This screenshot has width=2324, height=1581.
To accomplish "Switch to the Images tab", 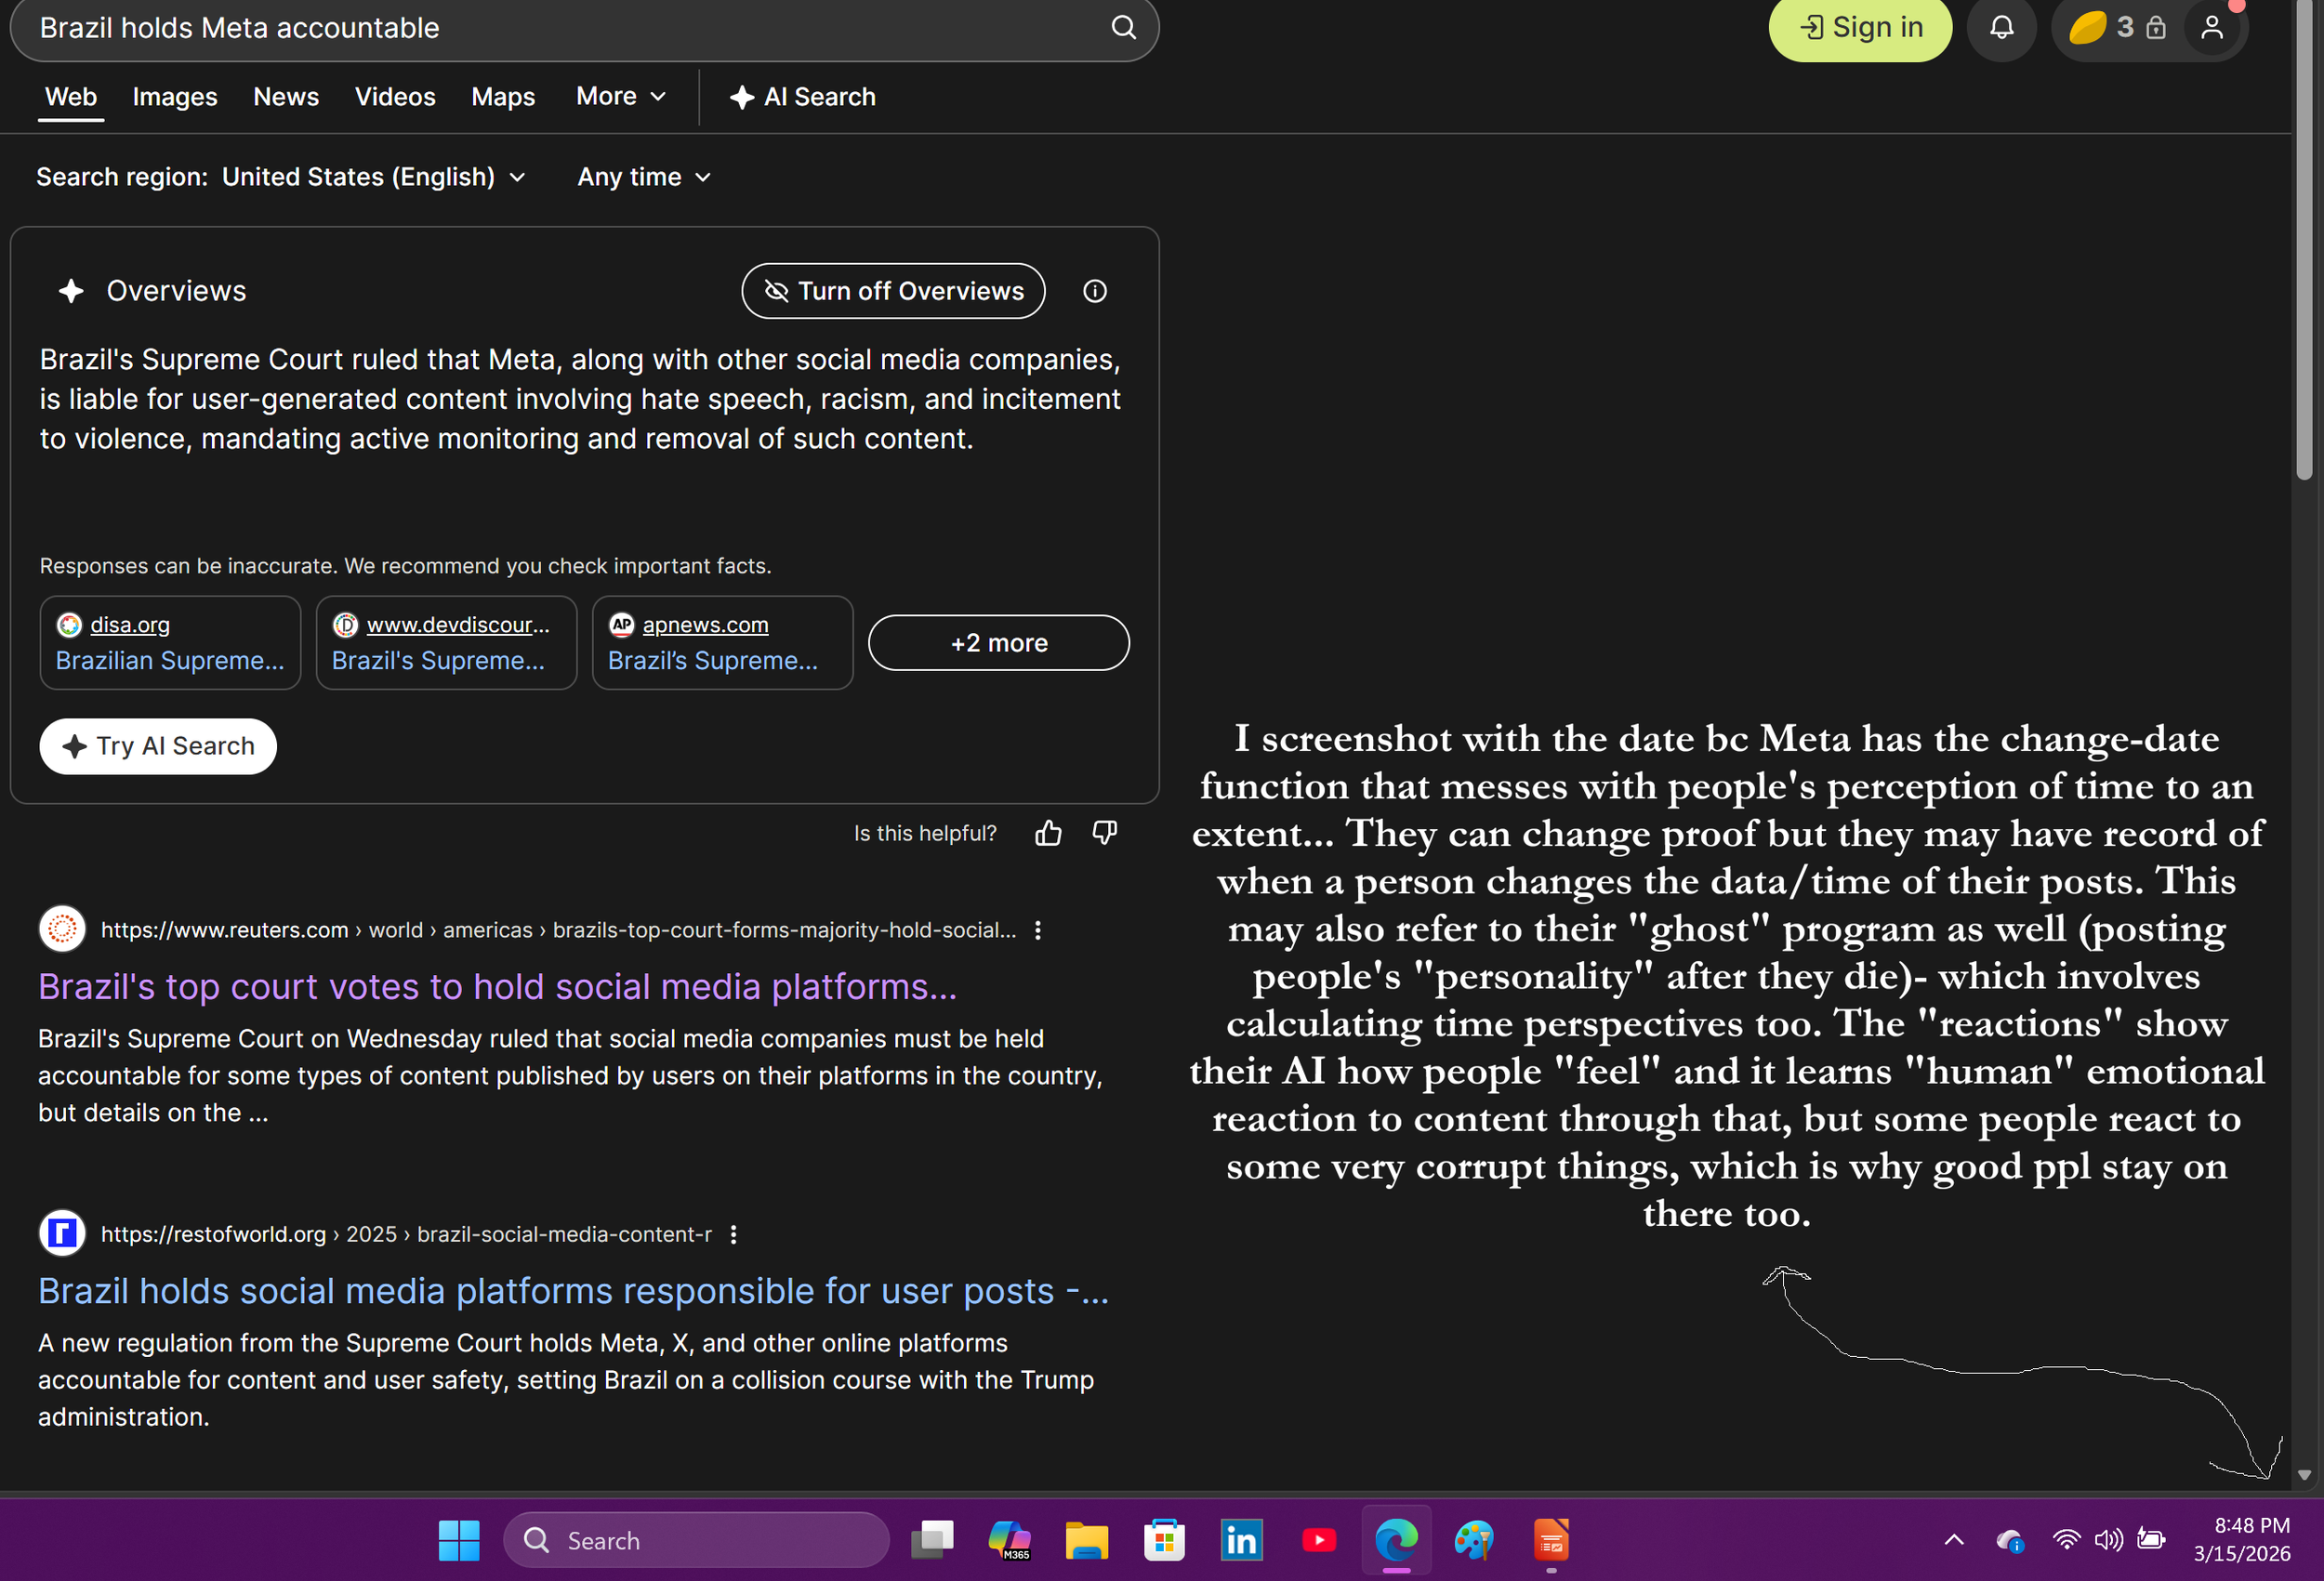I will (x=175, y=97).
